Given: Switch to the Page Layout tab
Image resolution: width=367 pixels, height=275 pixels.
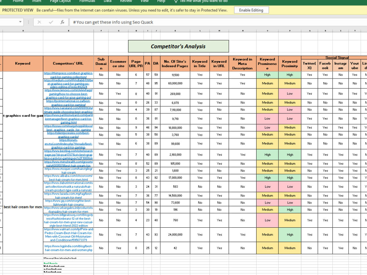Looking at the screenshot, I should click(61, 1).
